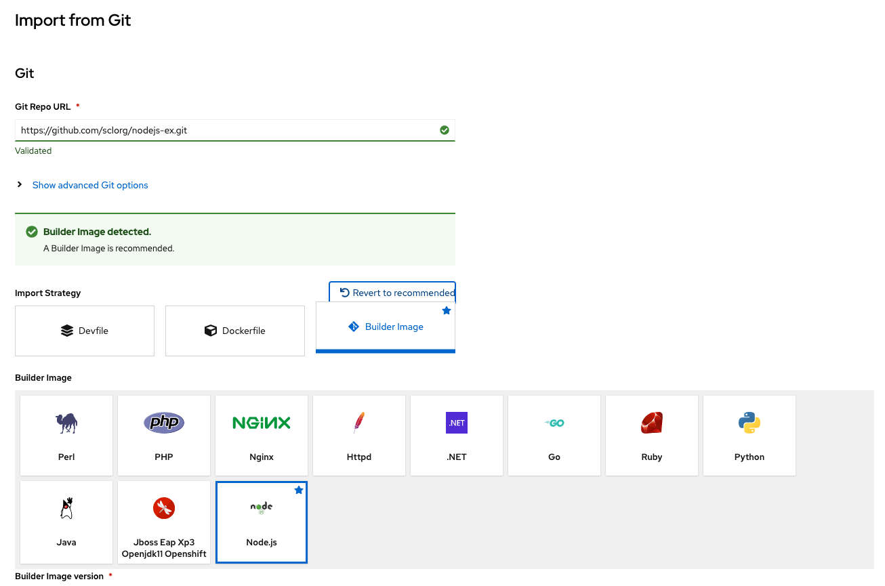Select the Python builder image
Viewport: 885px width, 586px height.
pyautogui.click(x=749, y=436)
